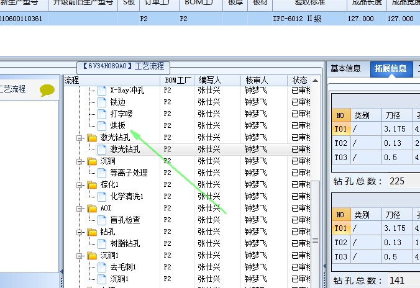
Task: Select the 等离子处理 tree row label
Action: (129, 173)
